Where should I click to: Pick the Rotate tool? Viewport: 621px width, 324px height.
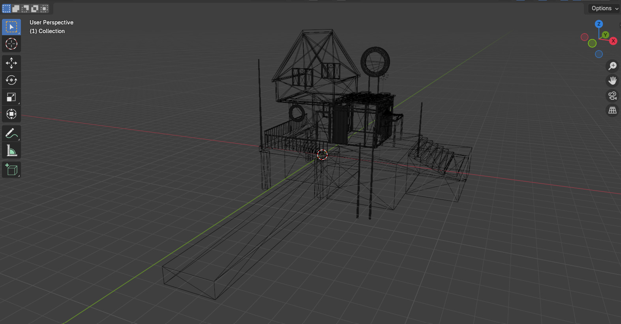coord(11,80)
